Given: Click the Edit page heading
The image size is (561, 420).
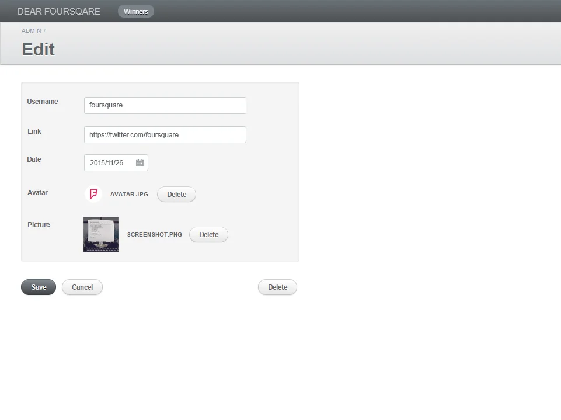Looking at the screenshot, I should 39,50.
